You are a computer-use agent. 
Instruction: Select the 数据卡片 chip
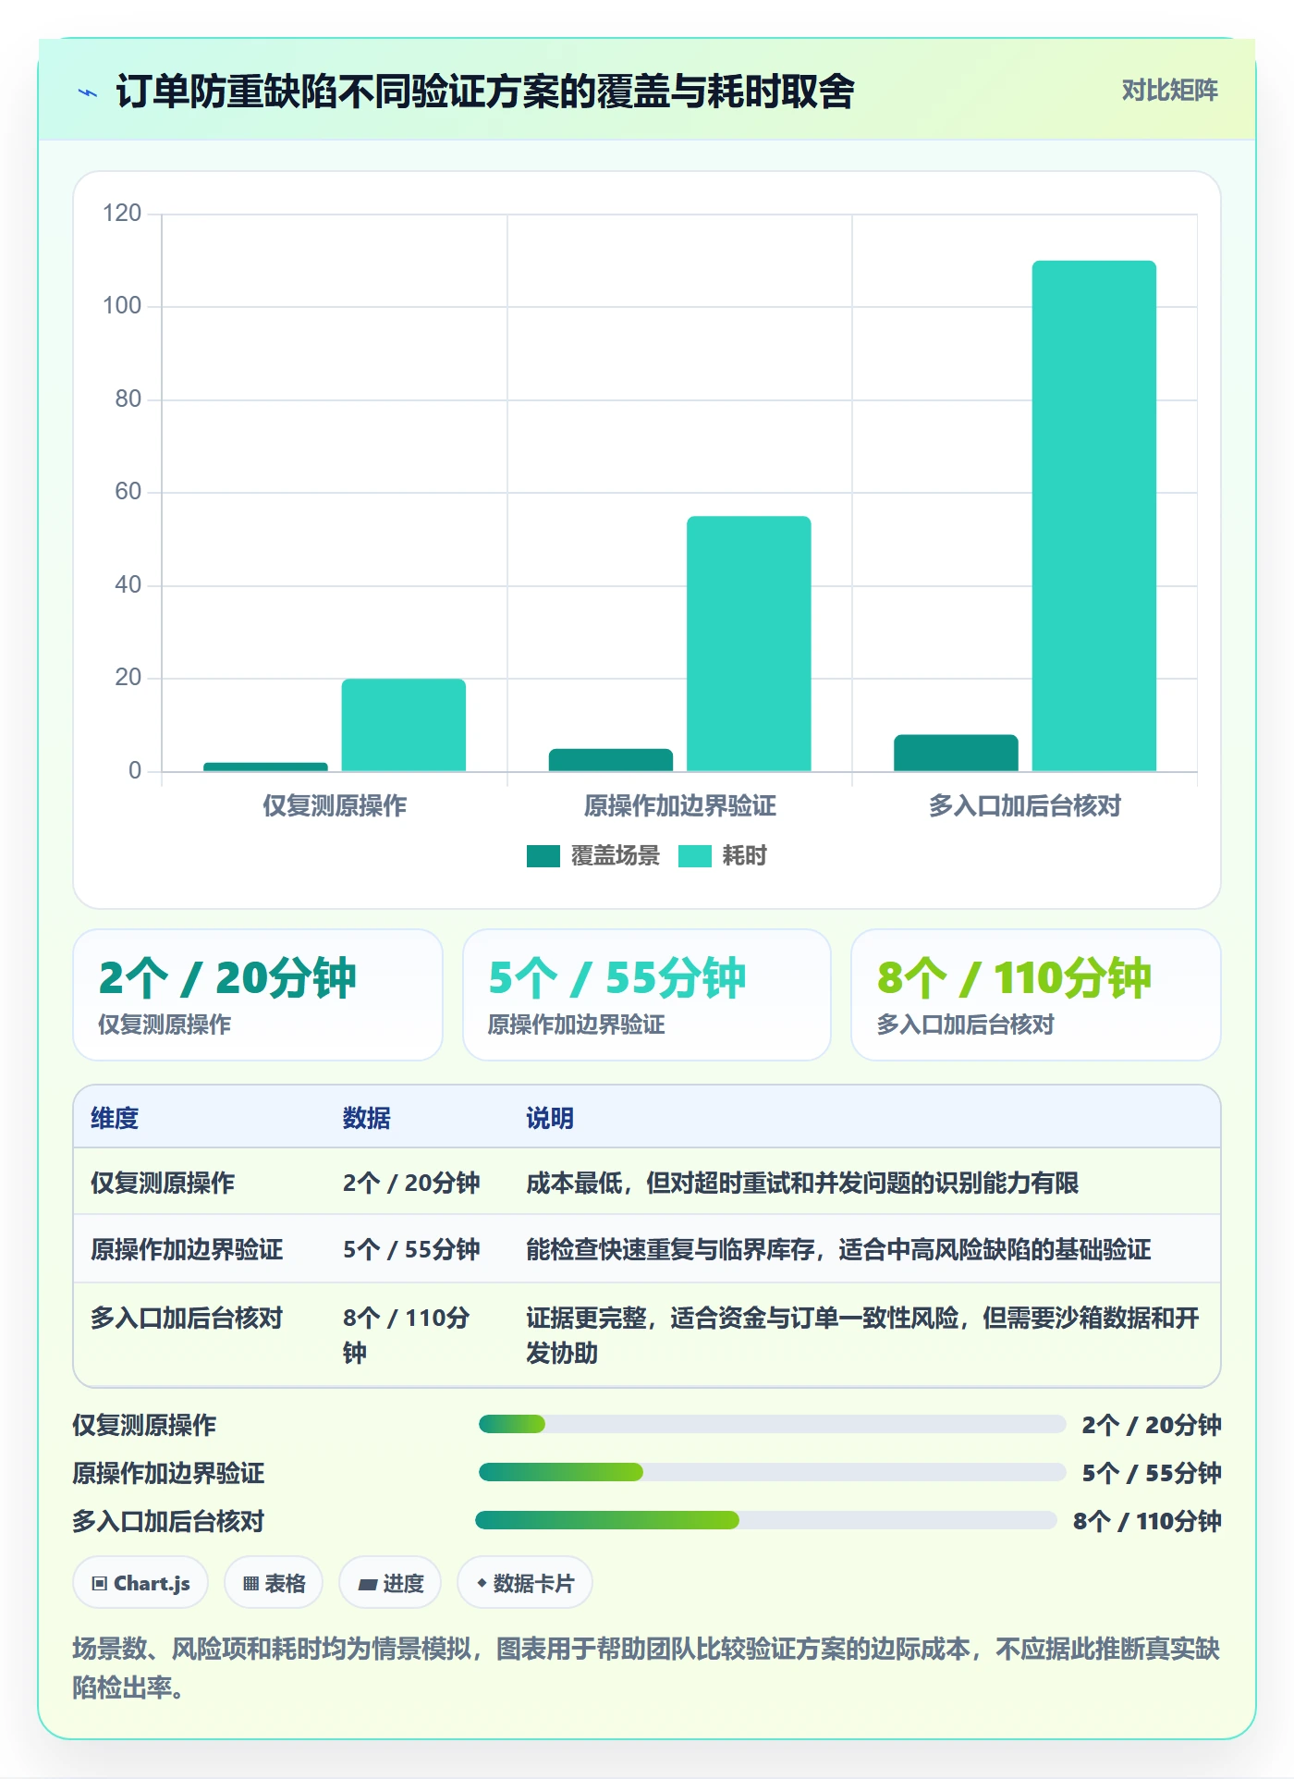(525, 1583)
